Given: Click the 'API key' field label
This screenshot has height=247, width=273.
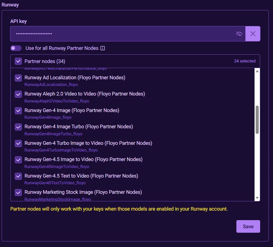Looking at the screenshot, I should (x=18, y=21).
